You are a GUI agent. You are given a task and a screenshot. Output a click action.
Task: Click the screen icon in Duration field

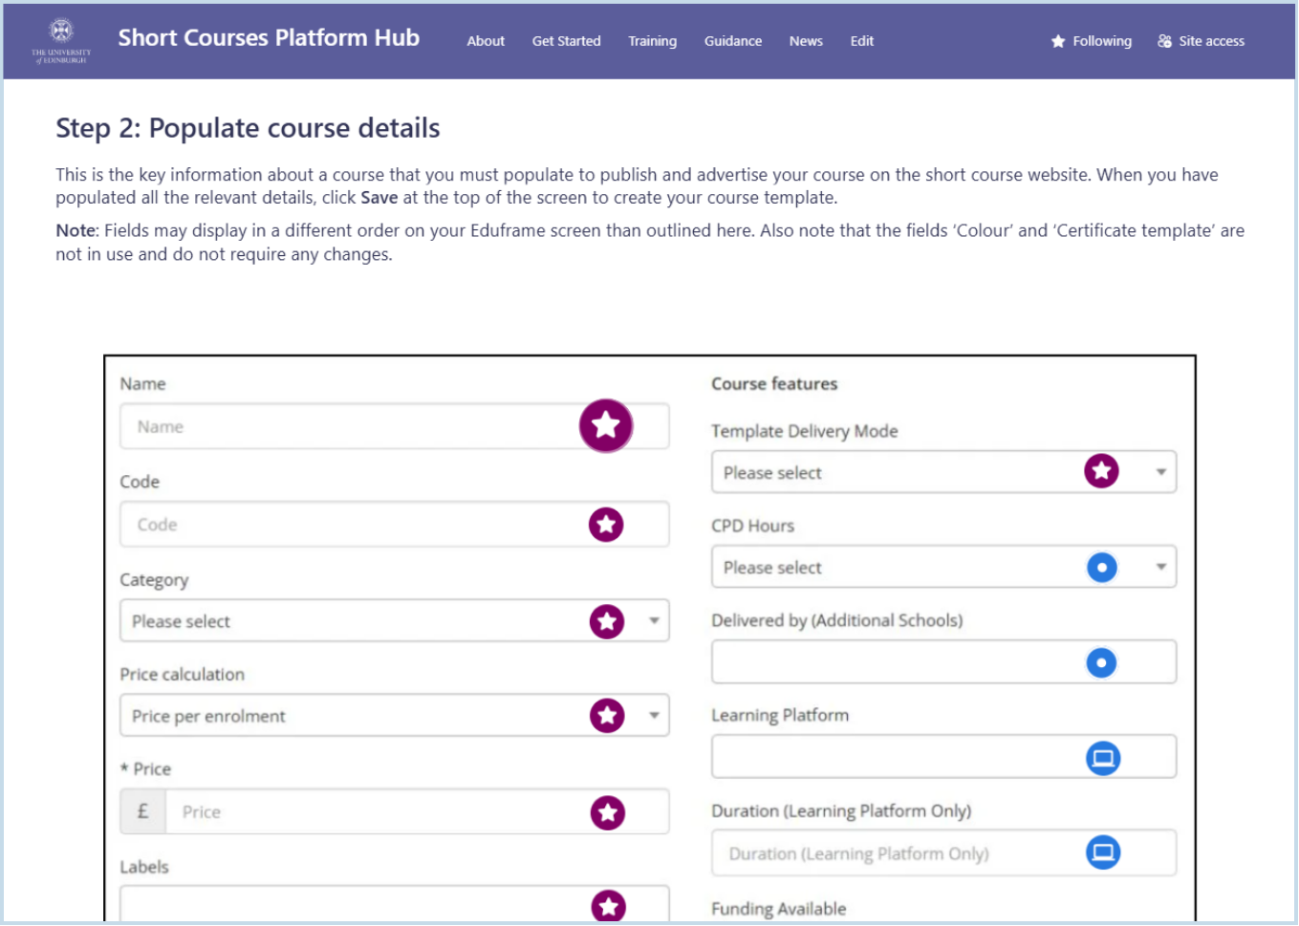[1103, 852]
